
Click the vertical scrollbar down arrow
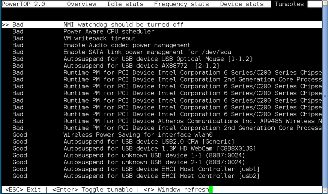coord(325,190)
